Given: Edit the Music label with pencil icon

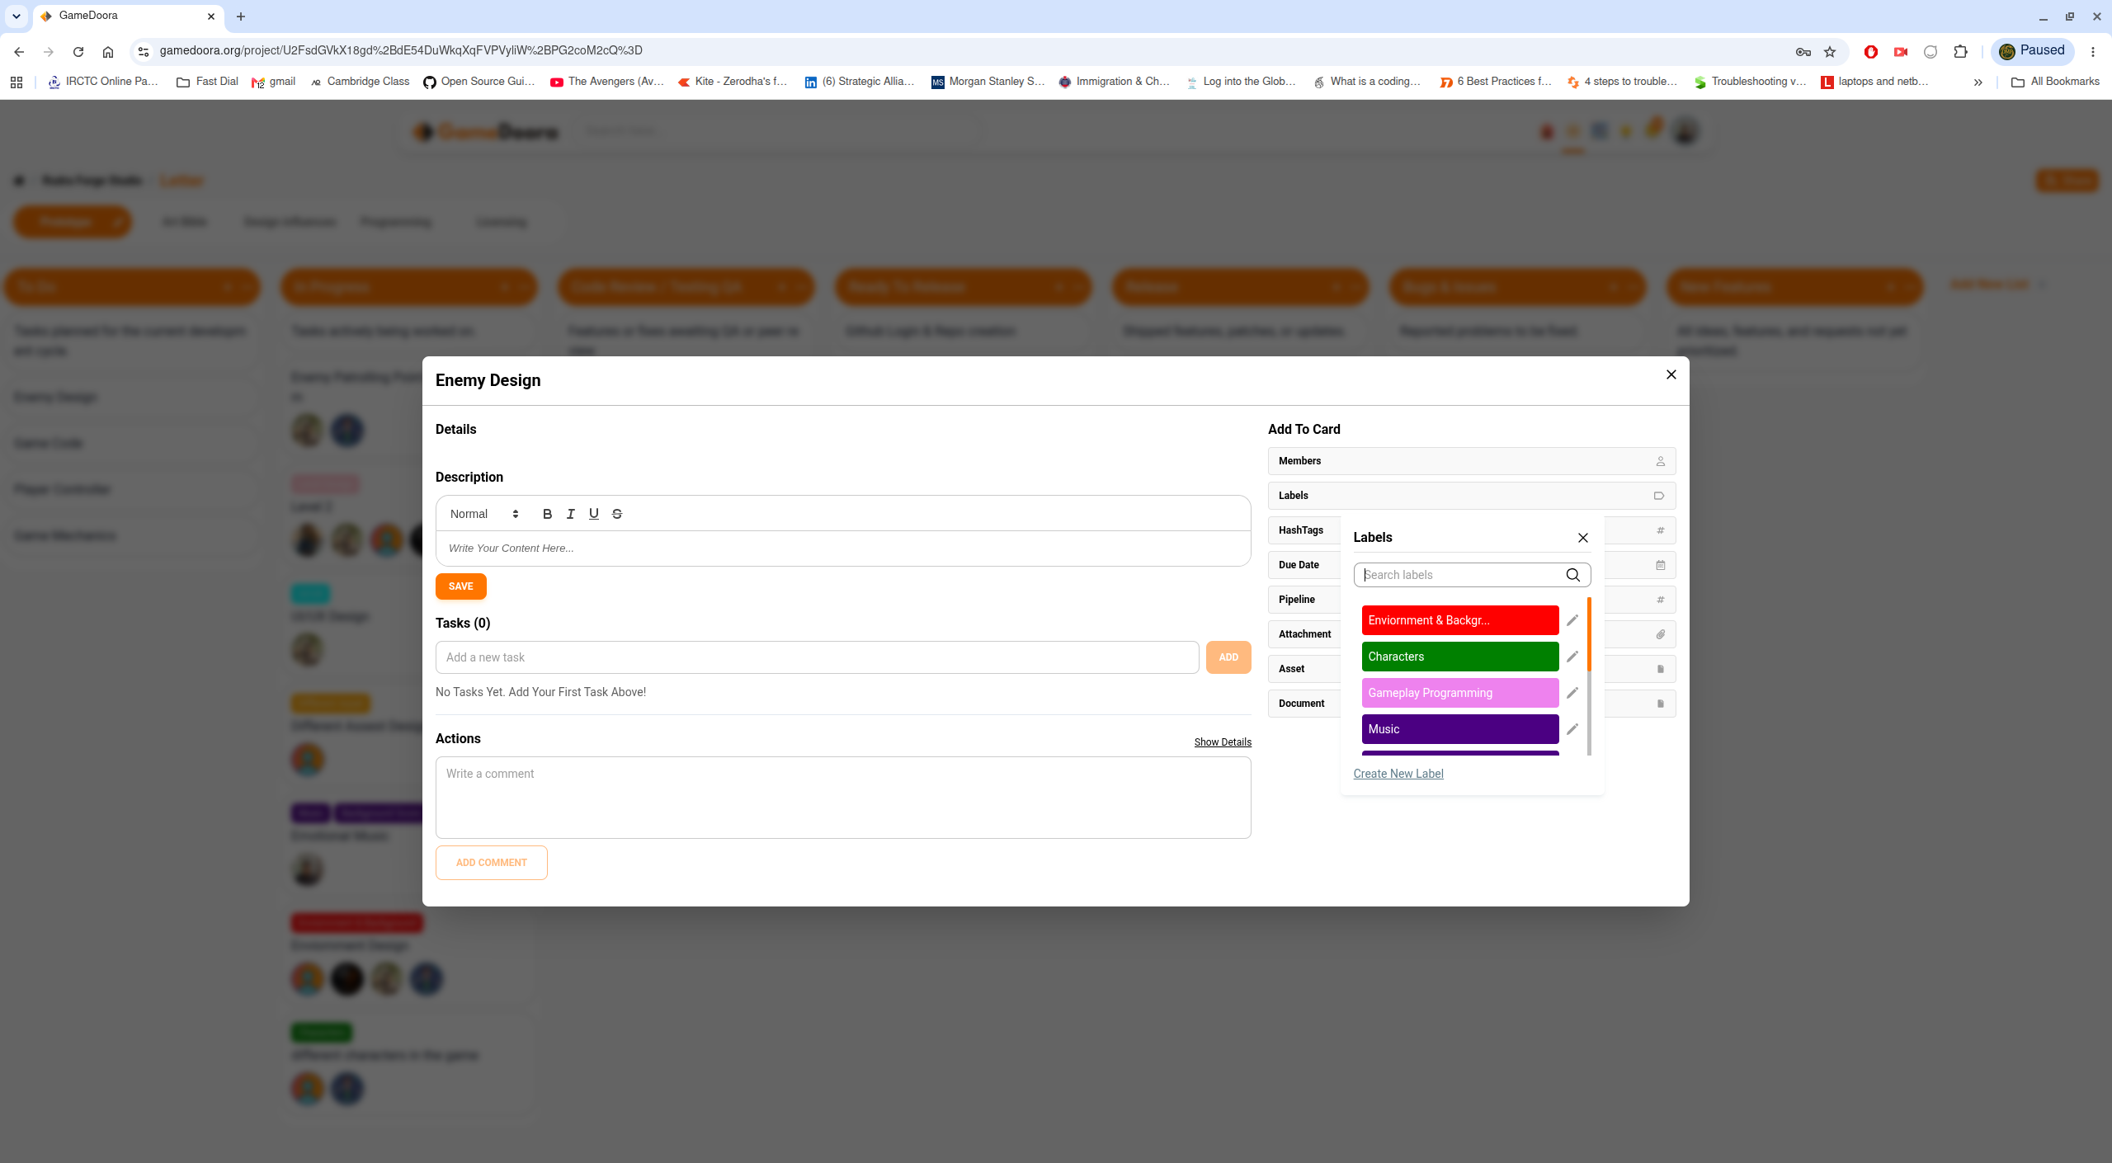Looking at the screenshot, I should pyautogui.click(x=1572, y=729).
